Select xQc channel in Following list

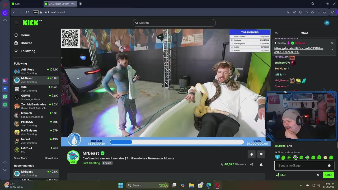click(x=36, y=89)
